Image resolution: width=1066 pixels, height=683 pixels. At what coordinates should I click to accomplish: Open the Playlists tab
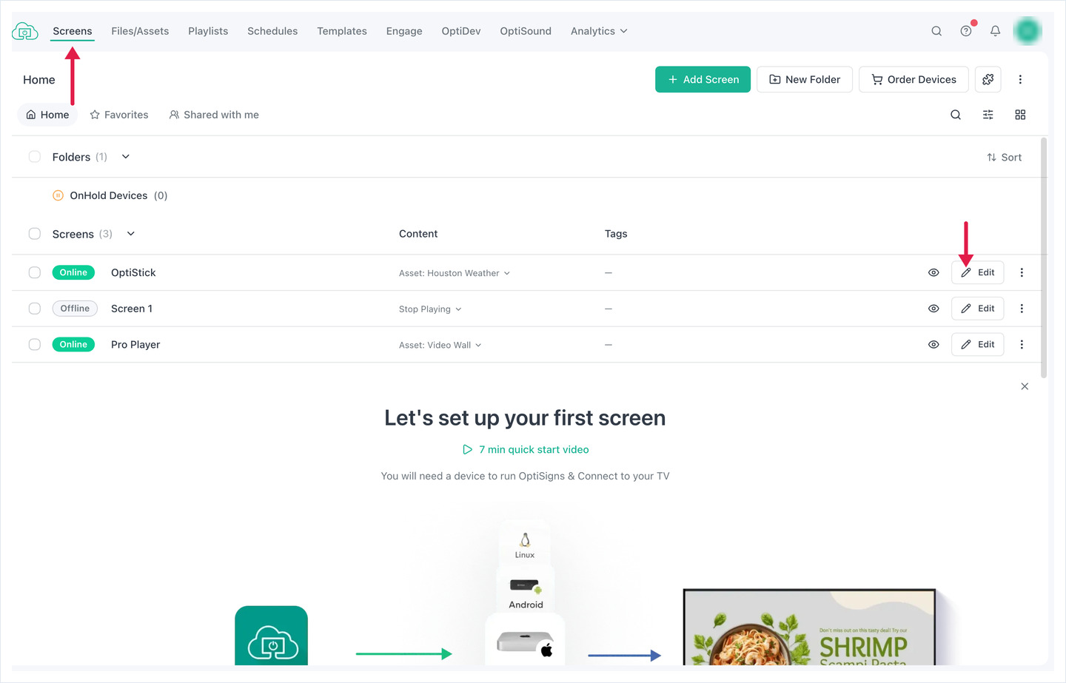(x=208, y=31)
